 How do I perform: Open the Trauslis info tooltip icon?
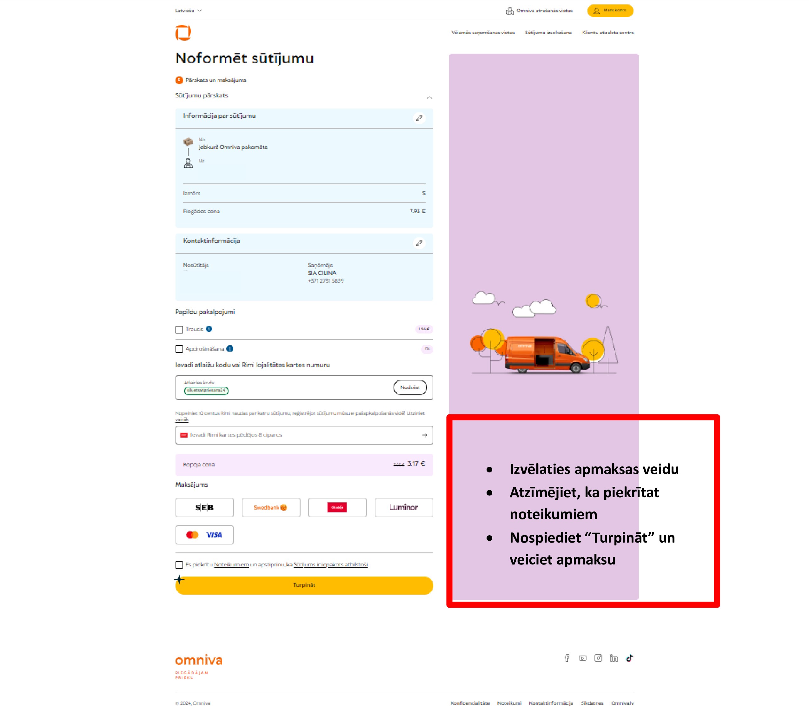click(209, 329)
